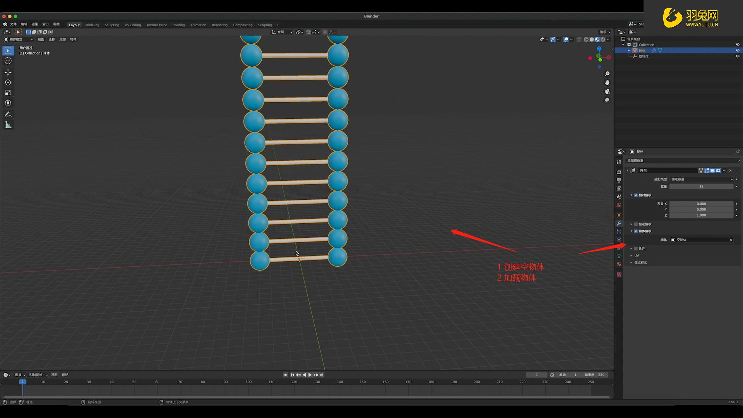The height and width of the screenshot is (418, 743).
Task: Set the 系数 Z value slider
Action: tap(701, 215)
